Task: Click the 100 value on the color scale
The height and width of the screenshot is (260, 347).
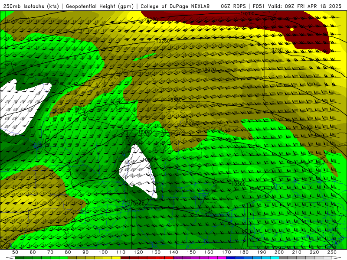Action: tap(103, 252)
